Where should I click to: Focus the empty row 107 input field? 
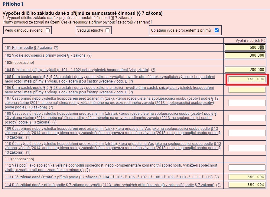pyautogui.click(x=247, y=103)
